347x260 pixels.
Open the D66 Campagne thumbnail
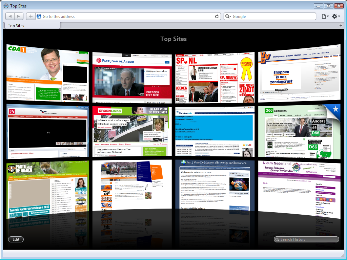pyautogui.click(x=299, y=132)
